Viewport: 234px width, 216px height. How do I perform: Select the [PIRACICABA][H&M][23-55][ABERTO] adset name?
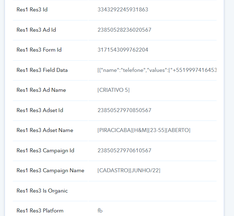[x=144, y=130]
